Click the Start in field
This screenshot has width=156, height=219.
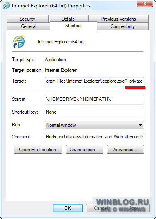pos(94,100)
